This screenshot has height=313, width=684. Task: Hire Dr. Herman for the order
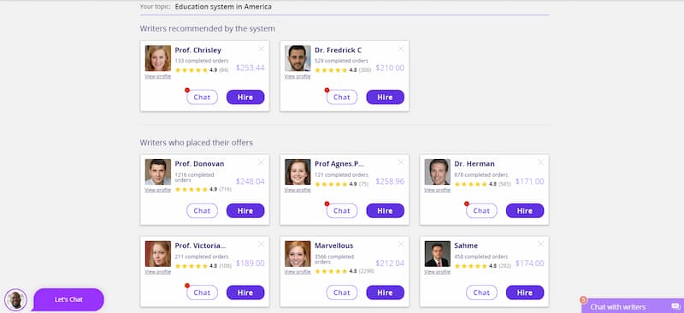pos(525,210)
